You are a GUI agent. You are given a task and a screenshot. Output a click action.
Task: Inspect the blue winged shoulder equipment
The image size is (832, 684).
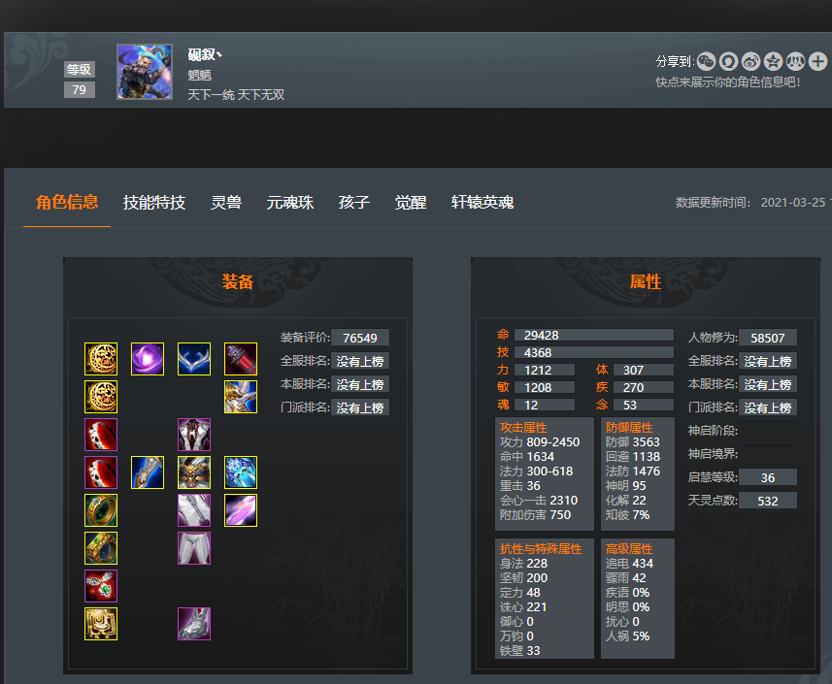tap(194, 359)
